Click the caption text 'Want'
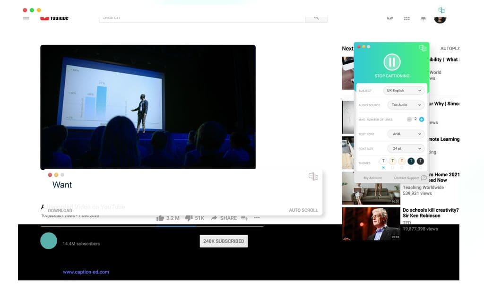The height and width of the screenshot is (292, 484). point(62,185)
